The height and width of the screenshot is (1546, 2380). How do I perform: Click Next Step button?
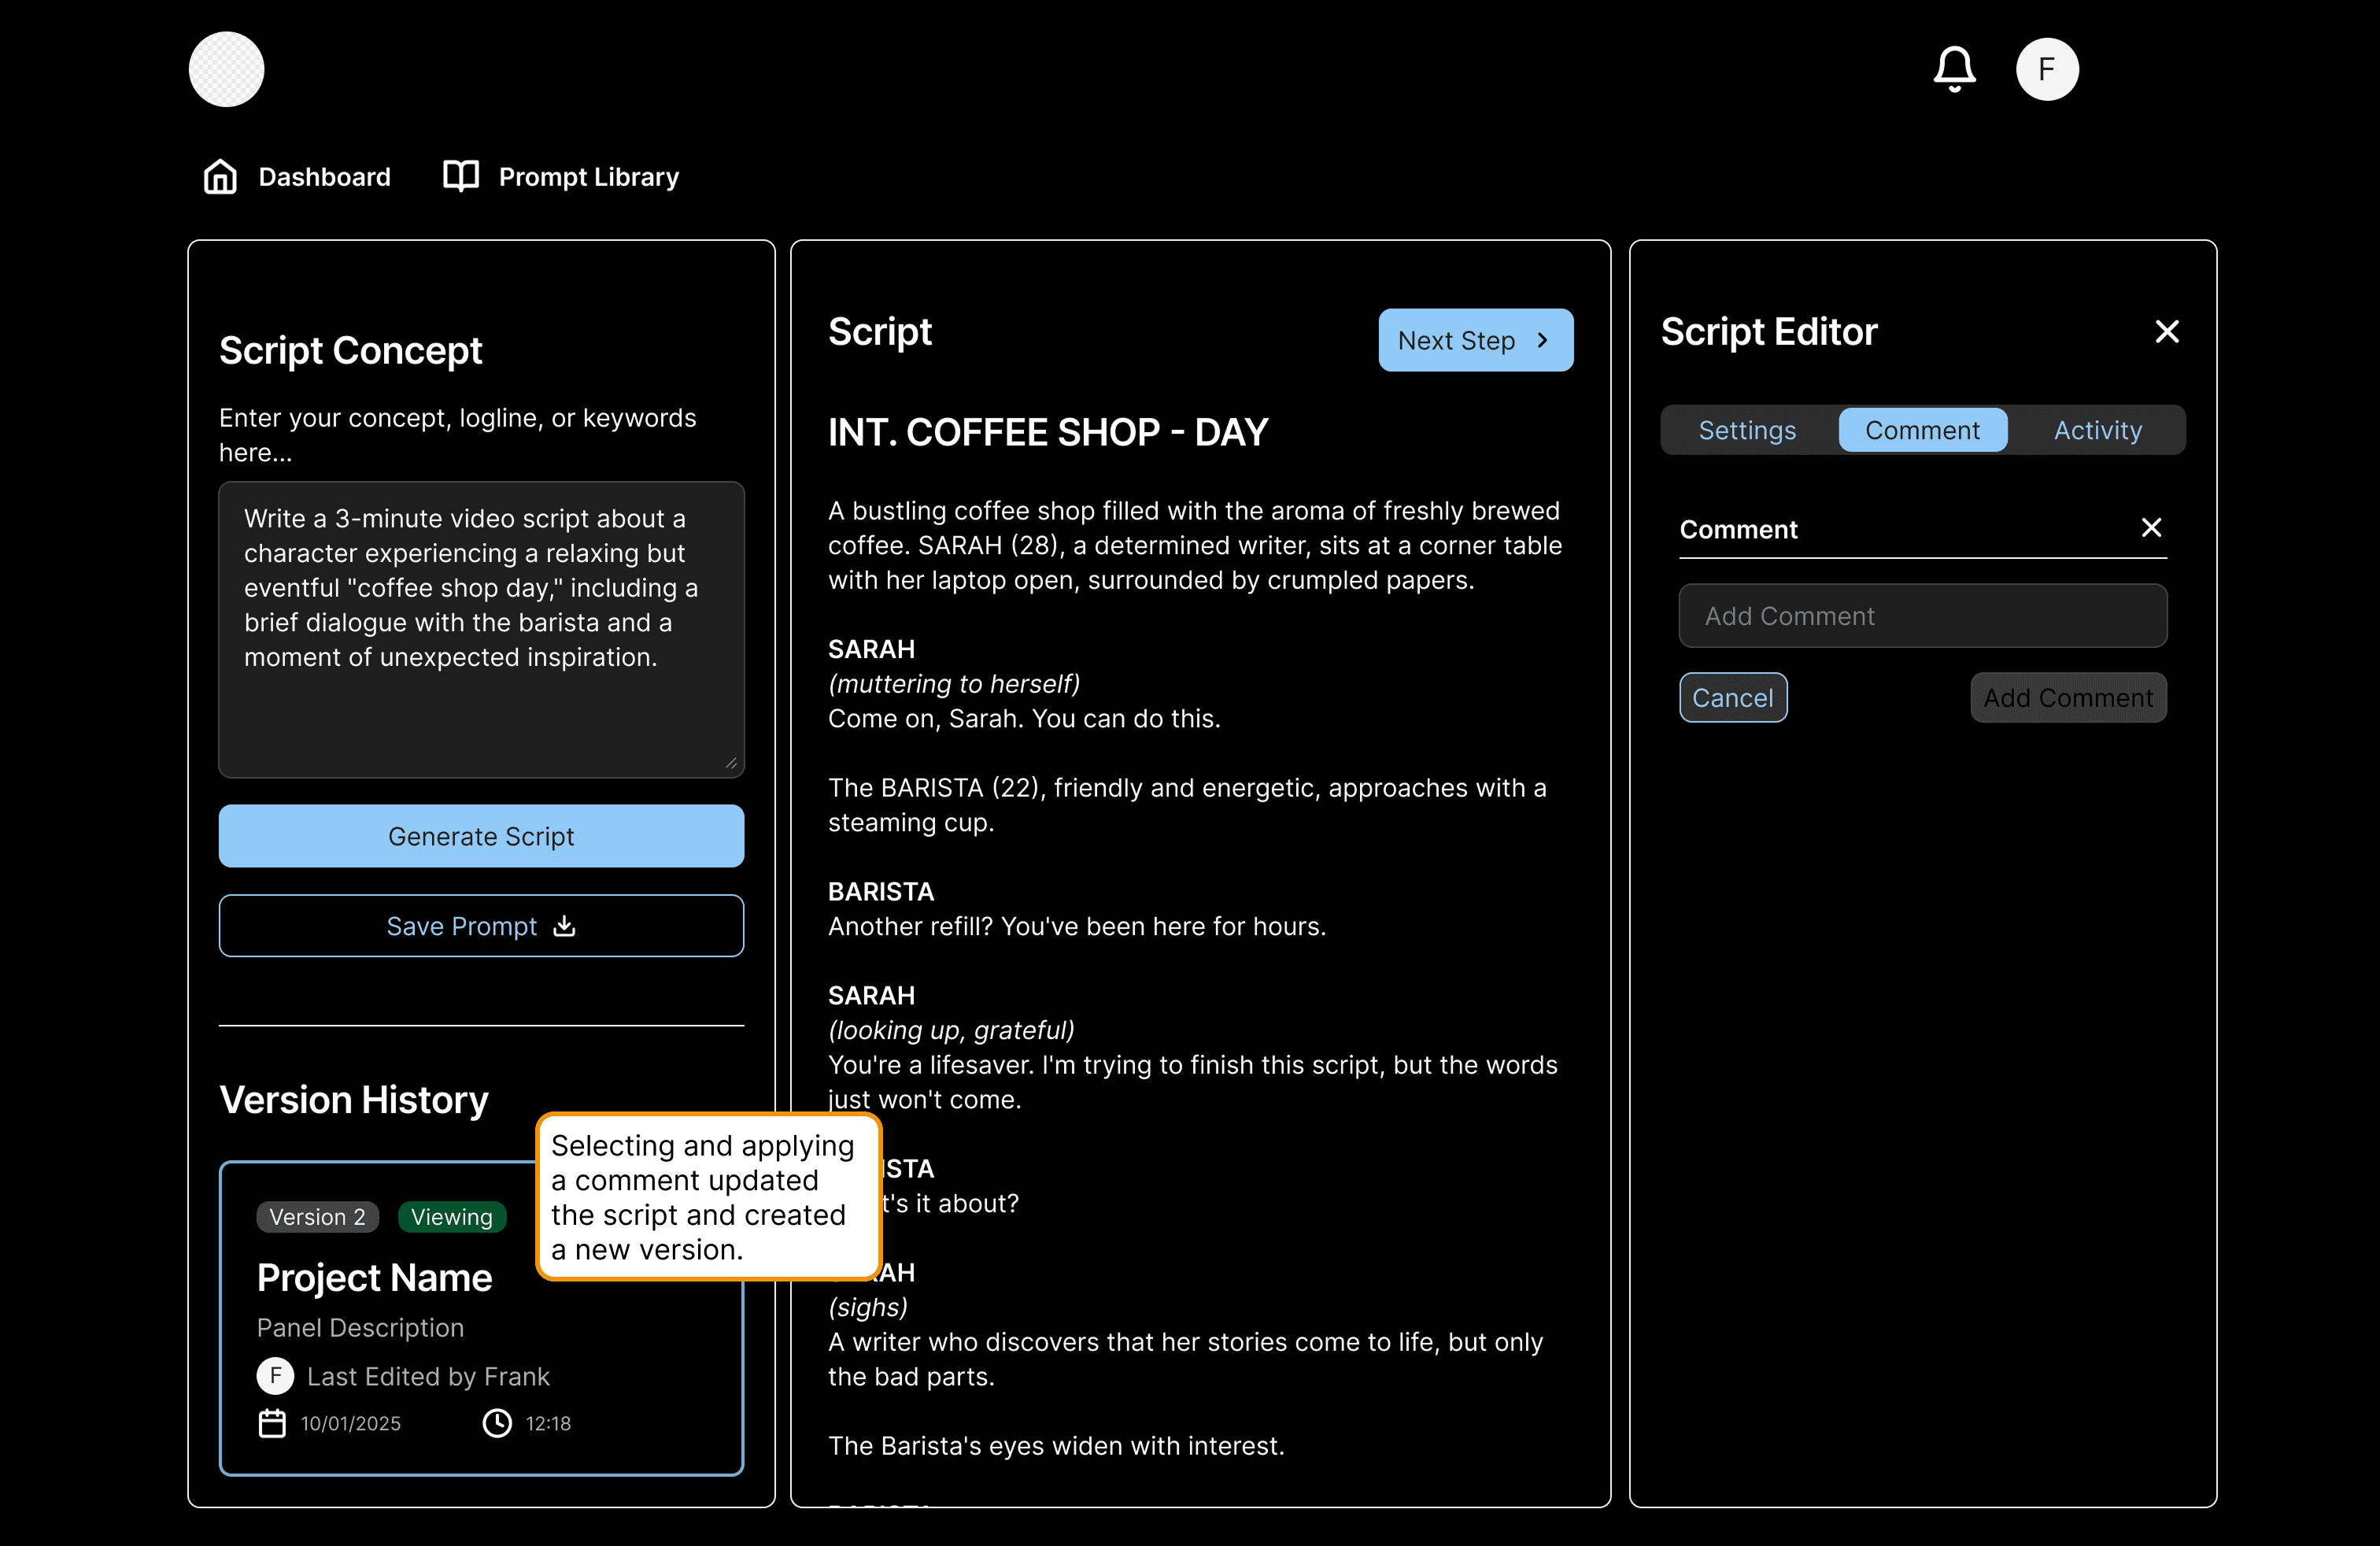(x=1475, y=340)
